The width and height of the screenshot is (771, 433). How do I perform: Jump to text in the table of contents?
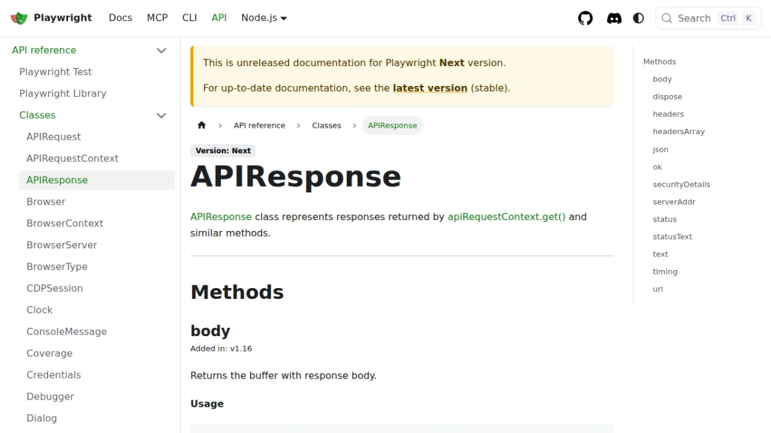pos(660,254)
